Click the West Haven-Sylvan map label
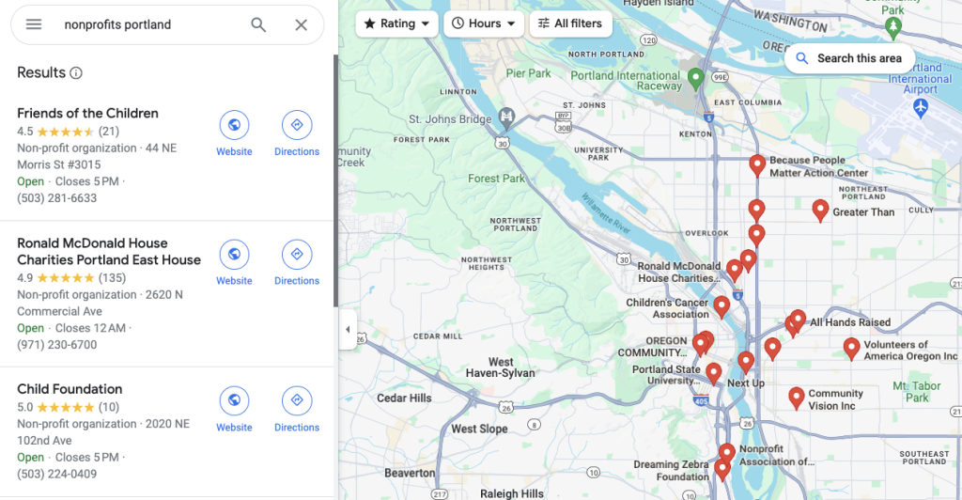 tap(500, 367)
